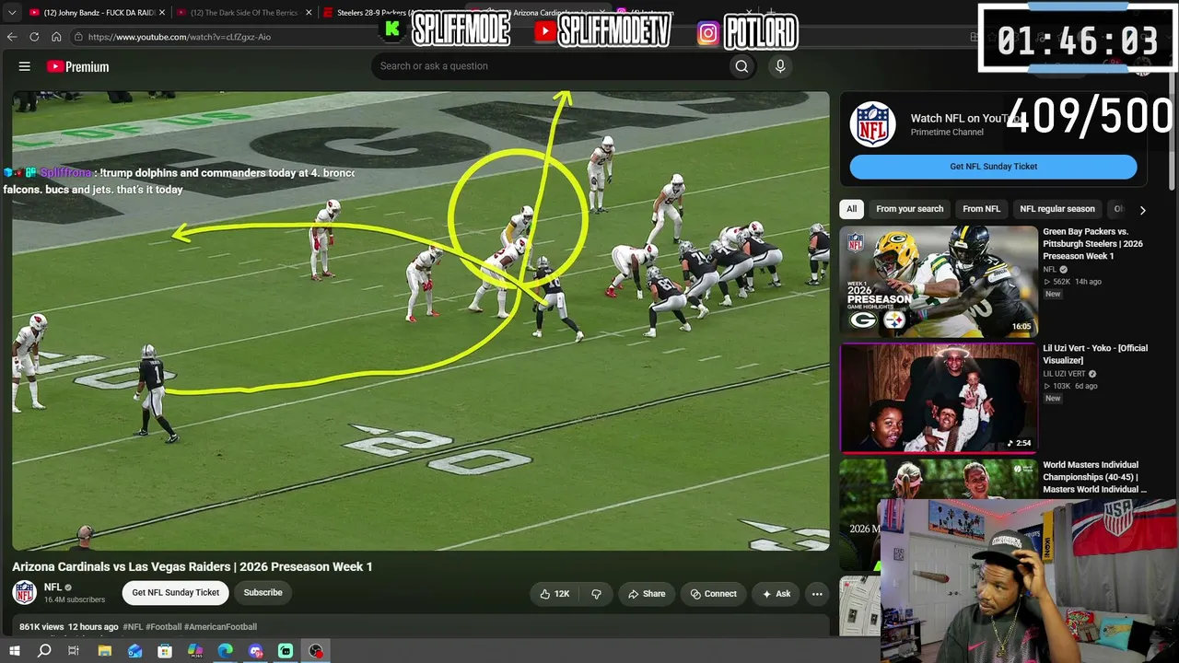This screenshot has width=1179, height=663.
Task: Open the YouTube hamburger guide menu
Action: pyautogui.click(x=25, y=66)
